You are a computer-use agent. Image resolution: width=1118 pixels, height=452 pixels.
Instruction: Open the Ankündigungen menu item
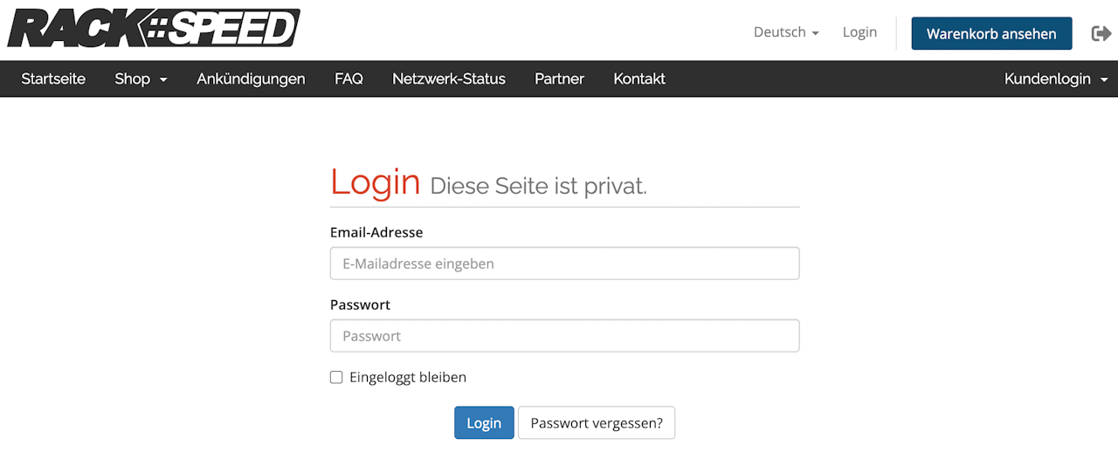tap(251, 79)
